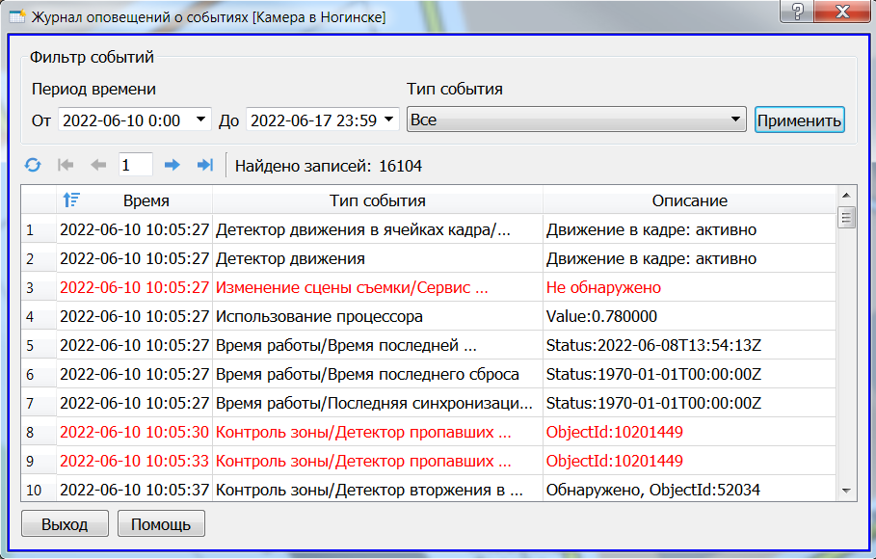Click the page number input field
The image size is (876, 559).
point(134,165)
